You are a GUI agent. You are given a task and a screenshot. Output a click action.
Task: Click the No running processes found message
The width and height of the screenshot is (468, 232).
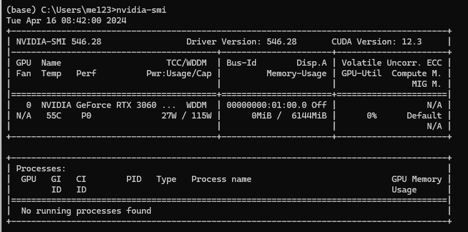(x=86, y=211)
